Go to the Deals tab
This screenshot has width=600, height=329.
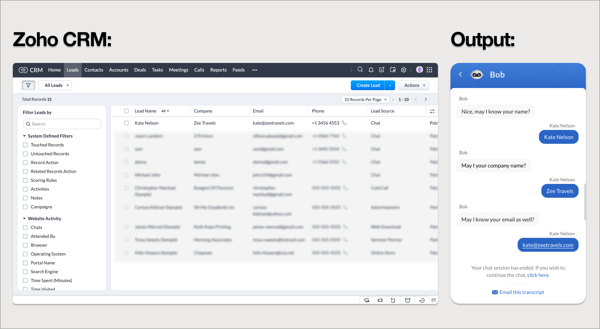pos(140,70)
